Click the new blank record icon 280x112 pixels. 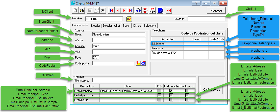[75, 10]
